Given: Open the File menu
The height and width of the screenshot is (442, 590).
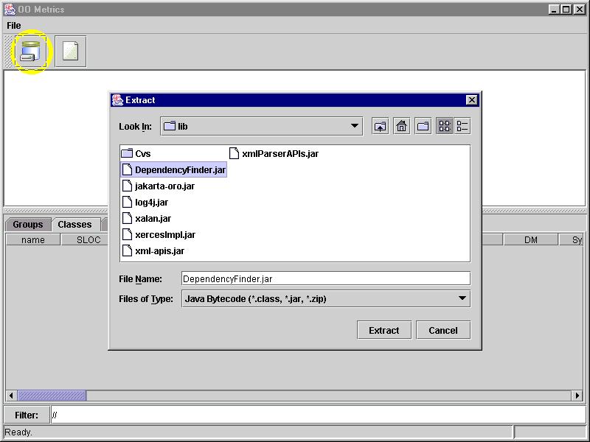Looking at the screenshot, I should (x=14, y=26).
